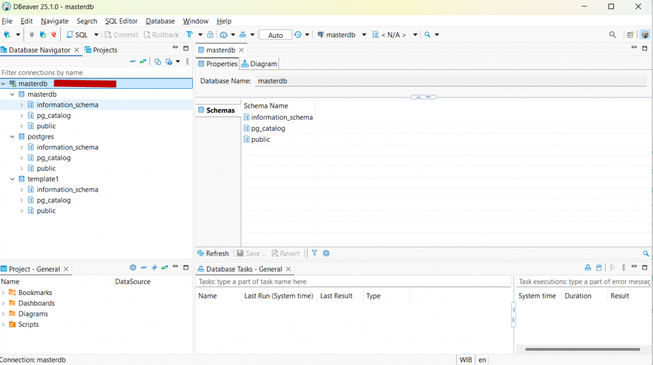The height and width of the screenshot is (365, 653).
Task: Click the grey Connect plug icon
Action: pyautogui.click(x=32, y=35)
